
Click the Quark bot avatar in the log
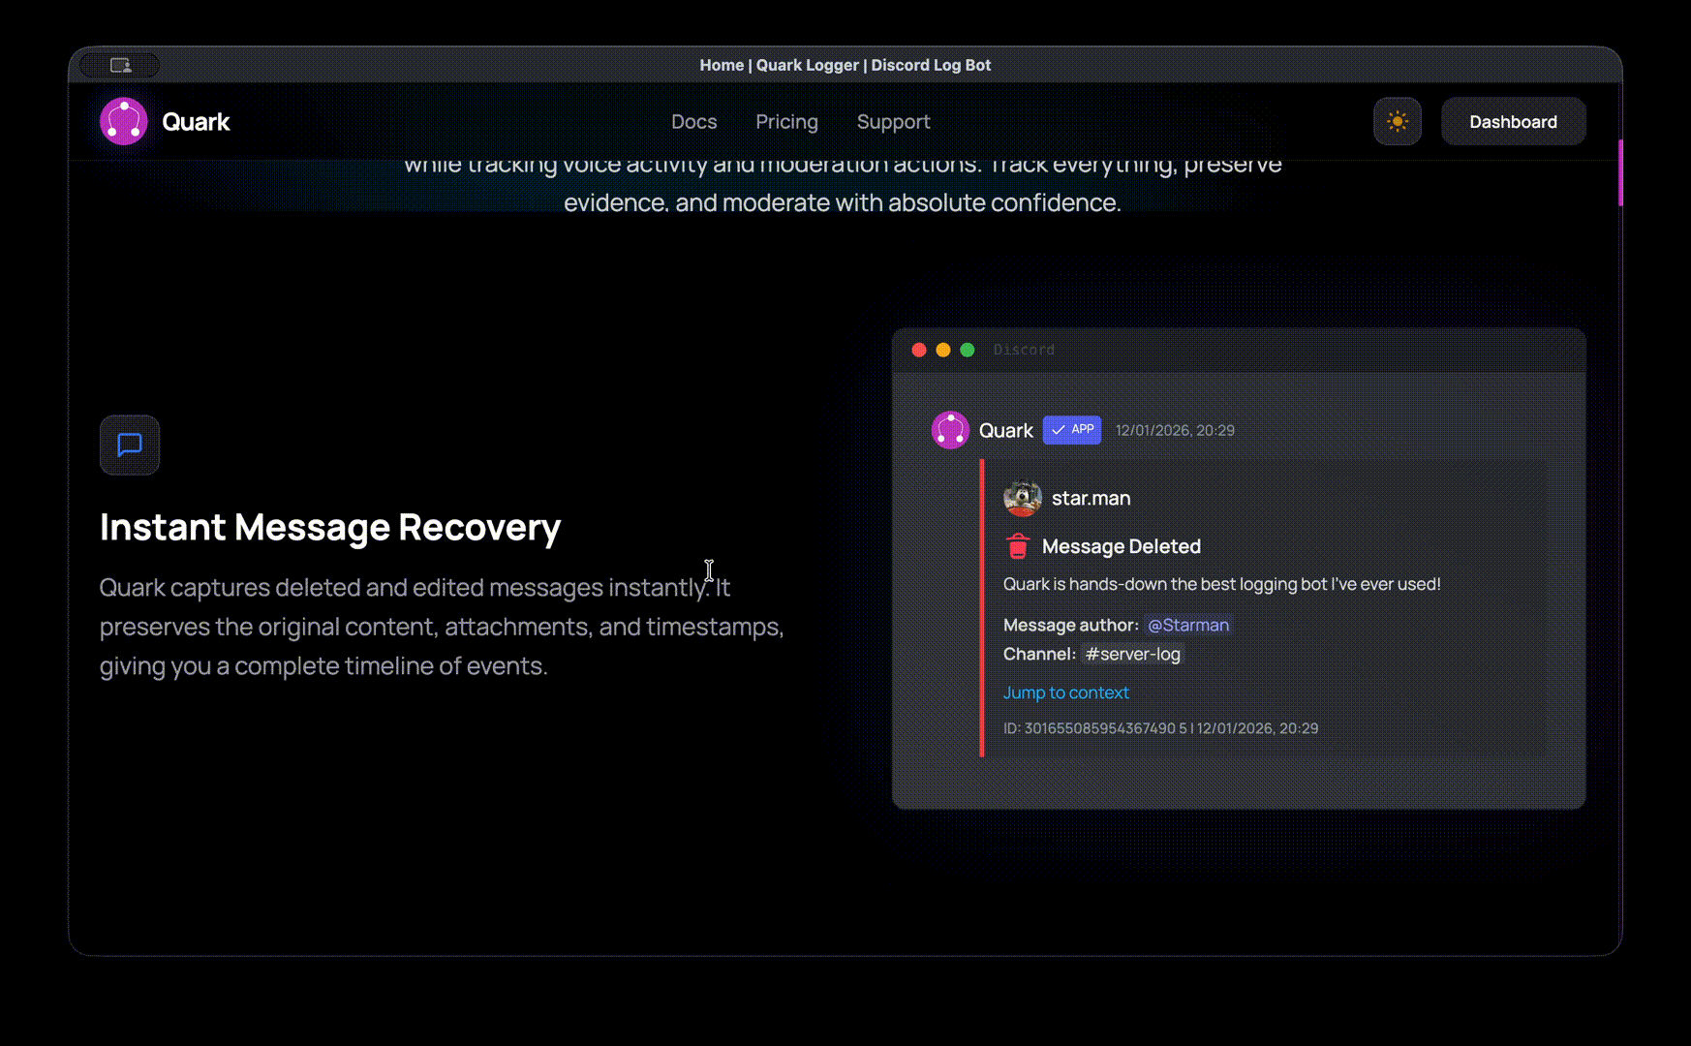point(950,430)
